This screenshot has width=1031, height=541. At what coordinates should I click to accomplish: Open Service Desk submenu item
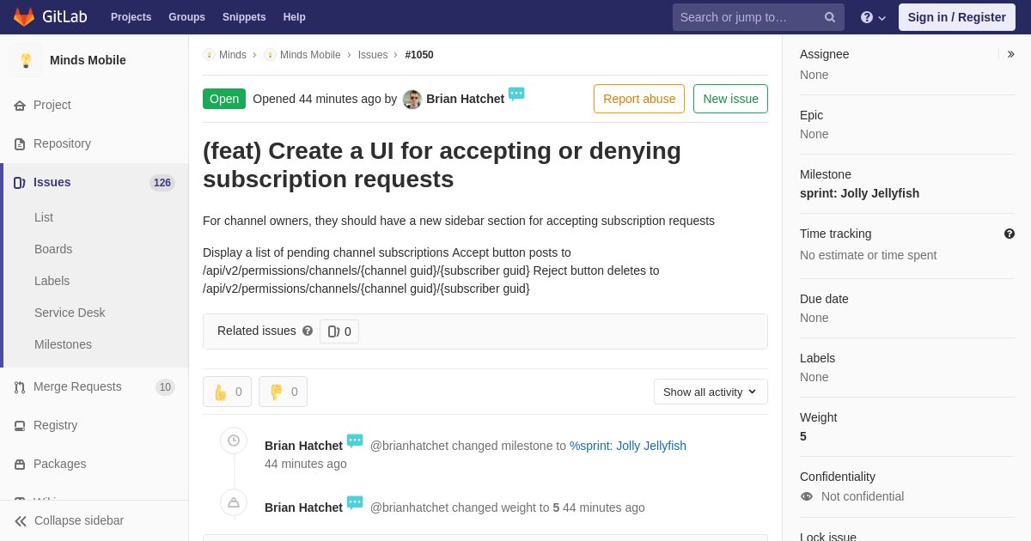[x=70, y=313]
